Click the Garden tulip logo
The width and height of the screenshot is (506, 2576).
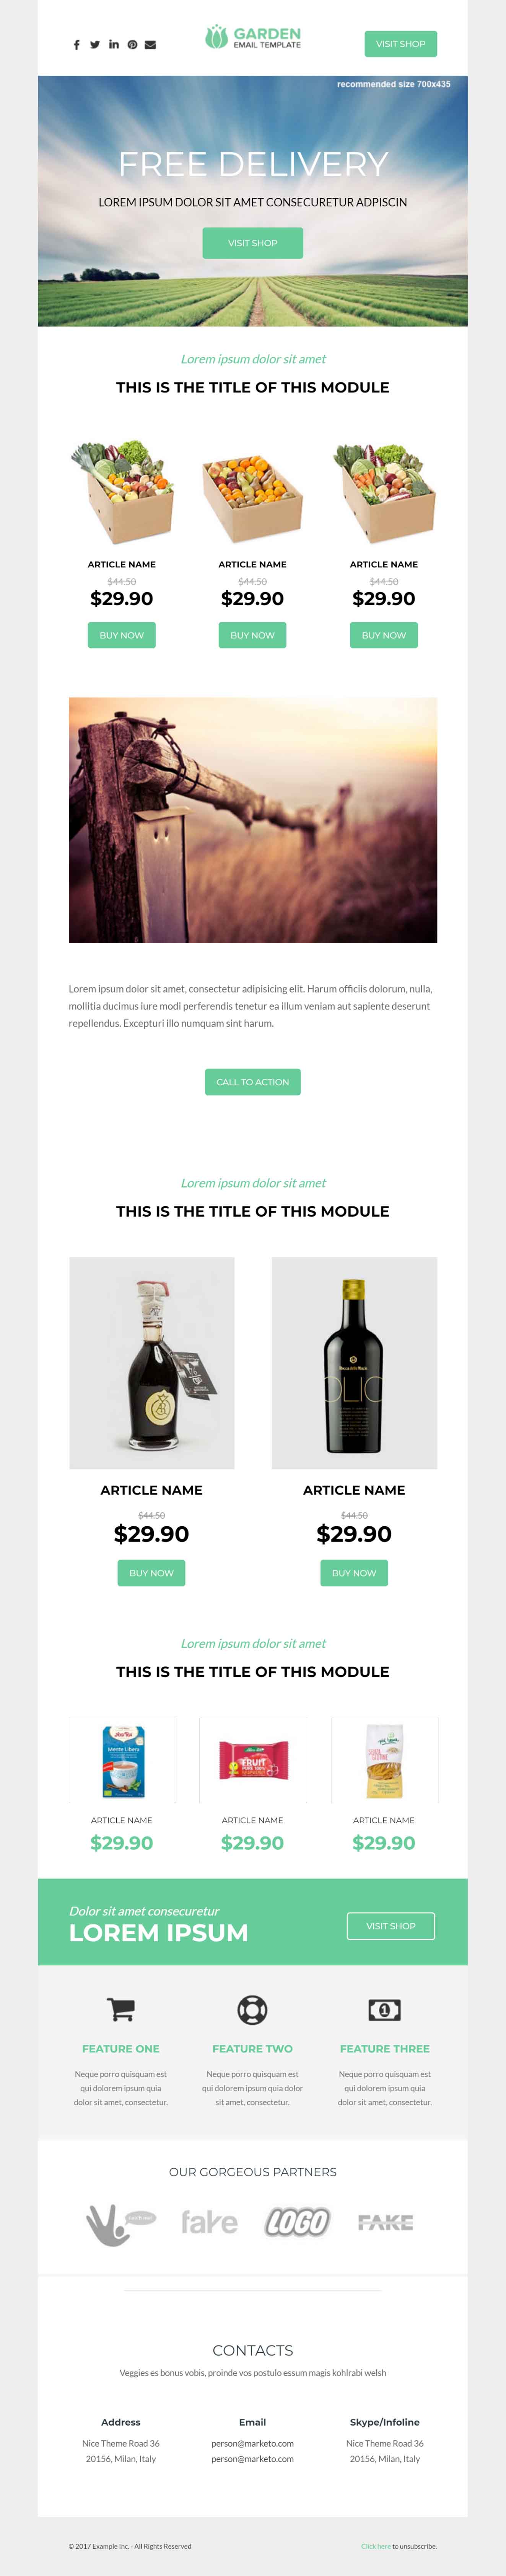(216, 38)
